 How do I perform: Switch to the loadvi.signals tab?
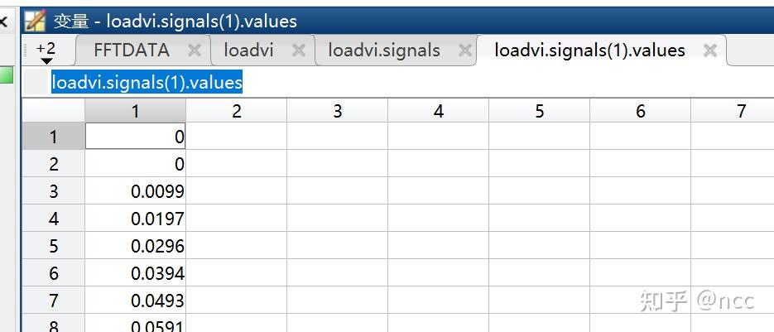click(383, 51)
